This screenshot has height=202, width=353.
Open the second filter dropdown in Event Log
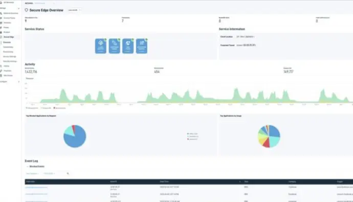[49, 174]
